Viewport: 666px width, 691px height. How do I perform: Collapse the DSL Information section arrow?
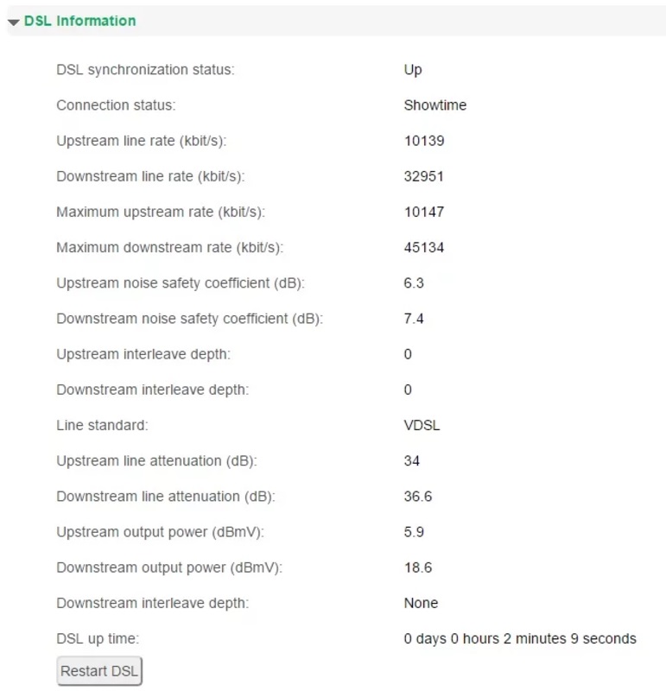click(x=14, y=22)
